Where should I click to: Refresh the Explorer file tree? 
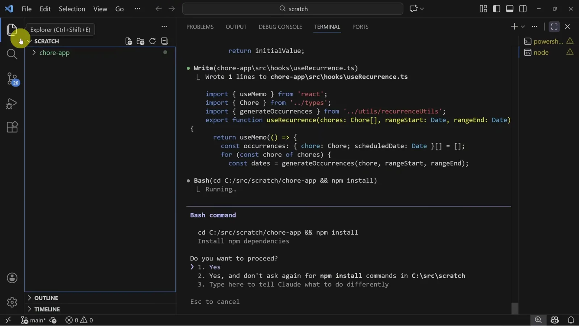[x=152, y=41]
